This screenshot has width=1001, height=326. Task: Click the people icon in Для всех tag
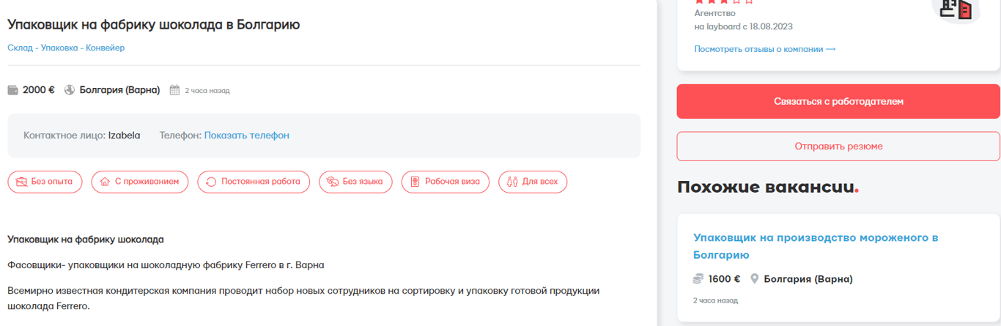512,182
